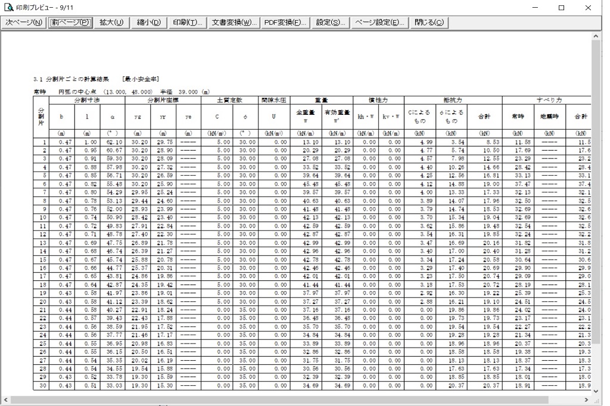Open the print dialog via 印刷(T)...
This screenshot has width=610, height=406.
pyautogui.click(x=187, y=23)
